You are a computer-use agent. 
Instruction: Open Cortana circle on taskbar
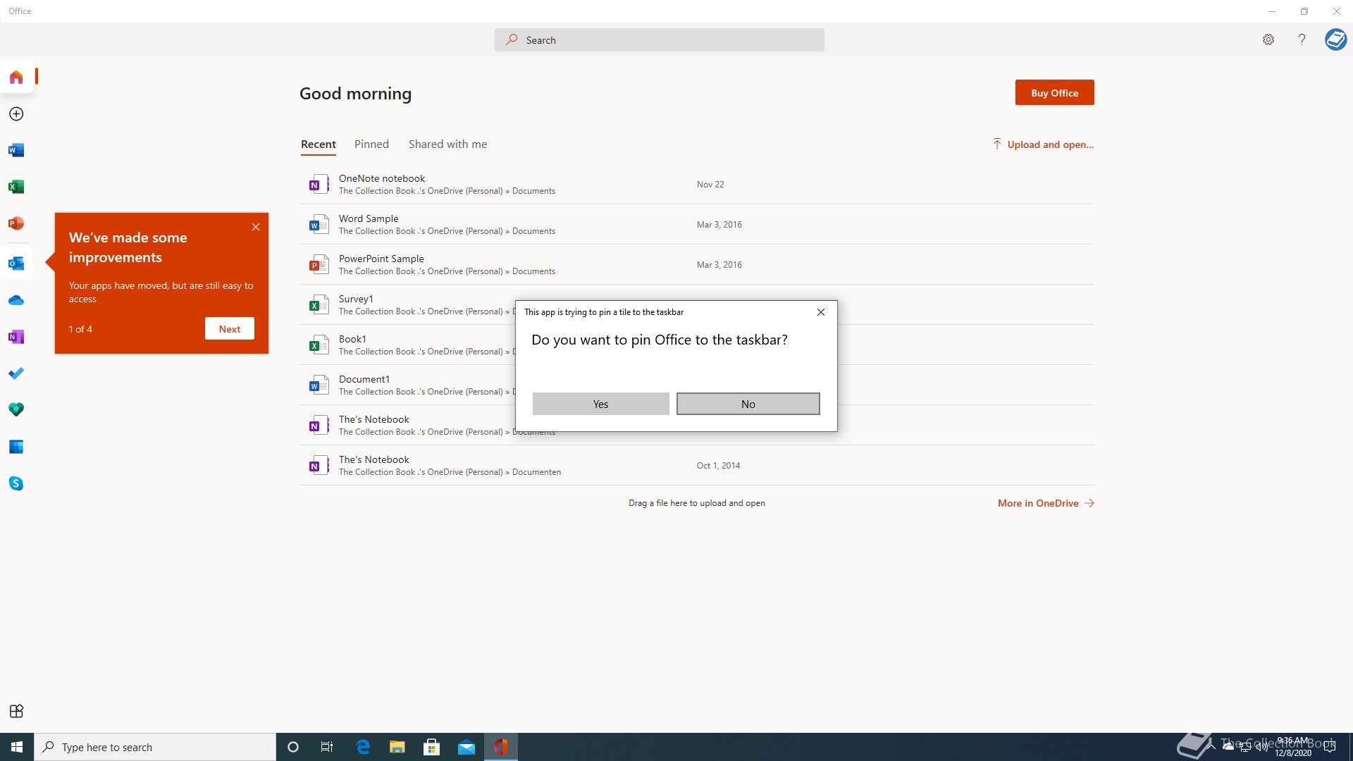click(x=293, y=747)
